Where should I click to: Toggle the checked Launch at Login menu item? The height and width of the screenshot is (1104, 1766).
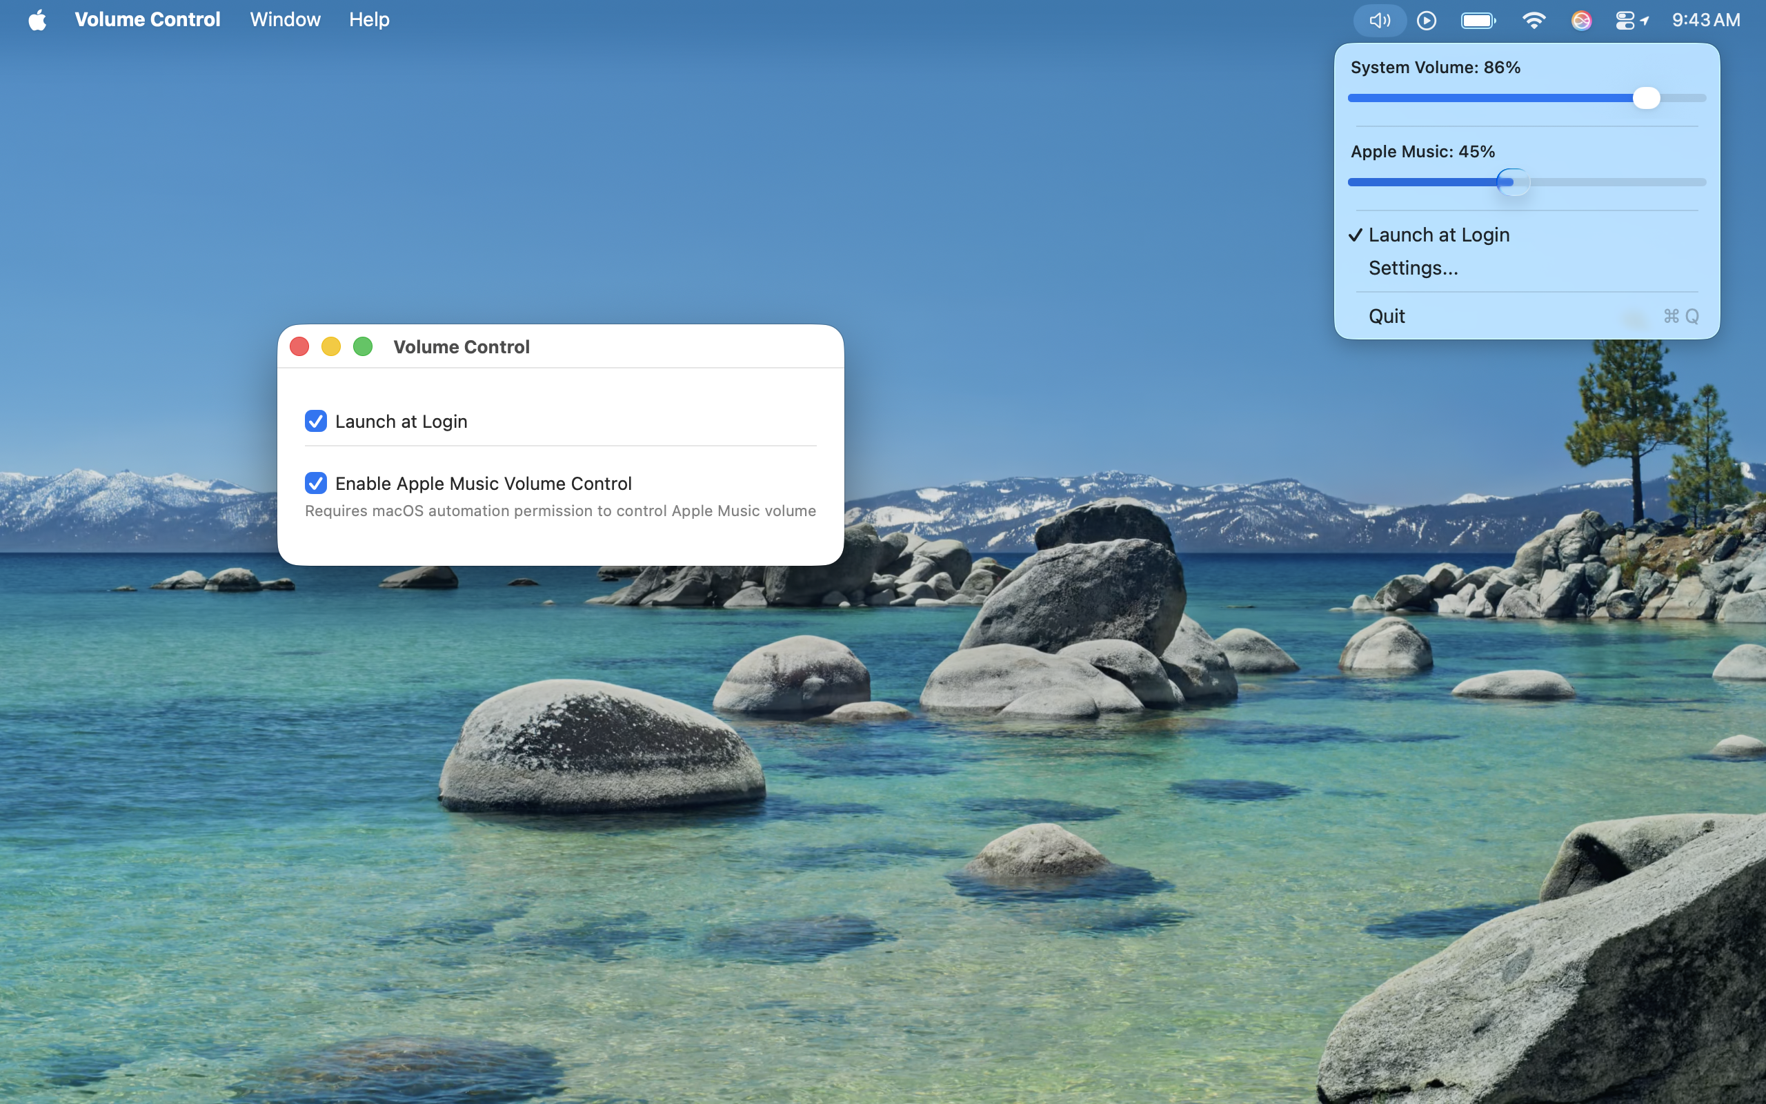[1438, 235]
